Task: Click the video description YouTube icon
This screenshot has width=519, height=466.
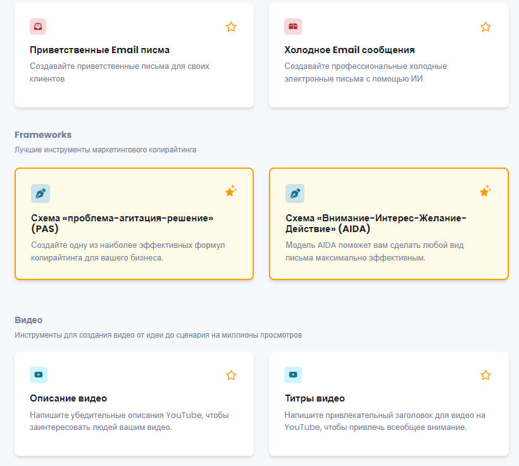Action: (39, 375)
